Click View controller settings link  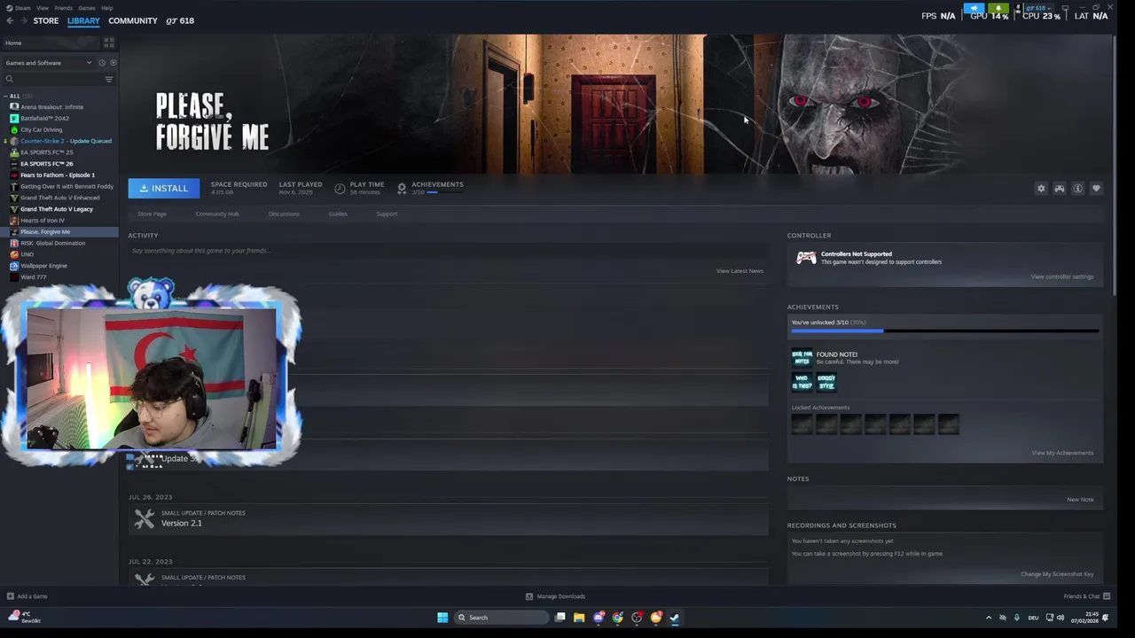click(1062, 276)
